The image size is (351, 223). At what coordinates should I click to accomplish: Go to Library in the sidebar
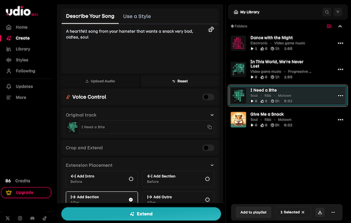[x=23, y=49]
